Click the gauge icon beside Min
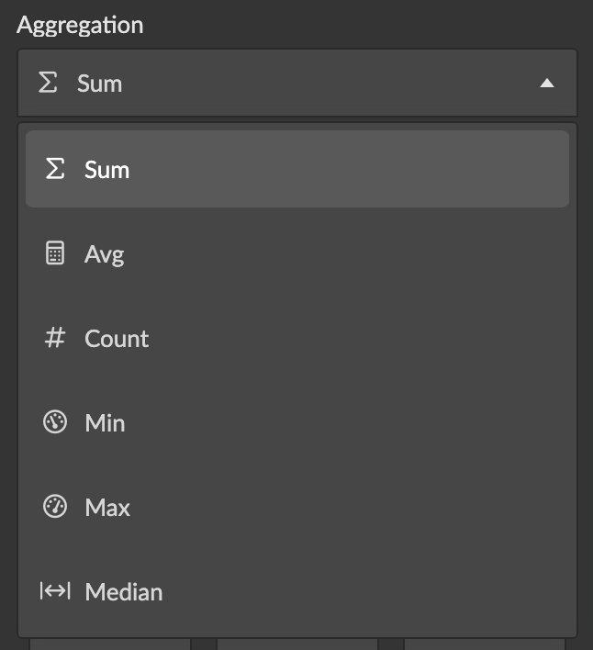The width and height of the screenshot is (593, 650). coord(55,422)
